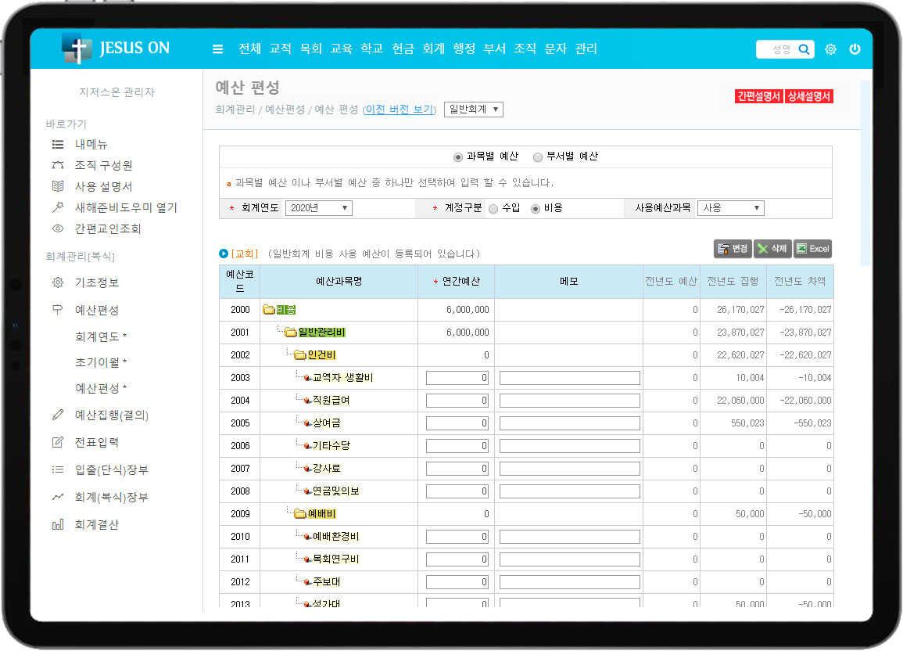Click the 전표입력 edit icon

pos(58,442)
